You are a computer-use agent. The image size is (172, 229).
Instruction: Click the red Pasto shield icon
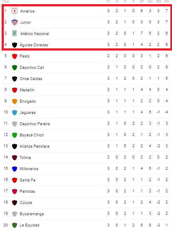15,56
